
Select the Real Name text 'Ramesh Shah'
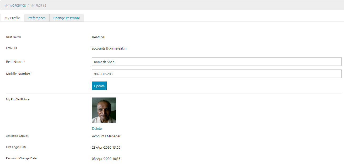104,62
